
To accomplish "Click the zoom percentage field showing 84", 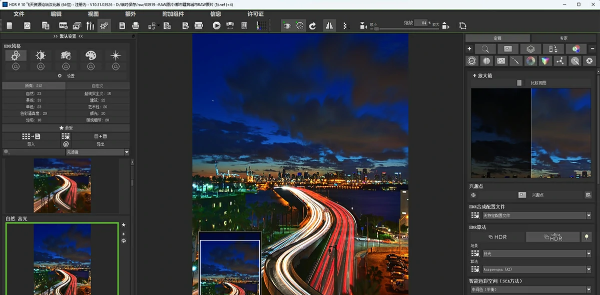I will (x=421, y=23).
